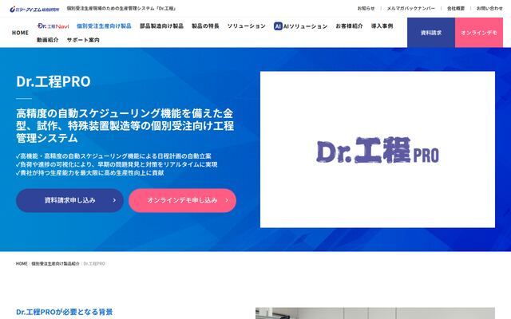Image resolution: width=511 pixels, height=319 pixels.
Task: Click arrow chevron on オンラインデモ申し込み button
Action: click(x=227, y=200)
